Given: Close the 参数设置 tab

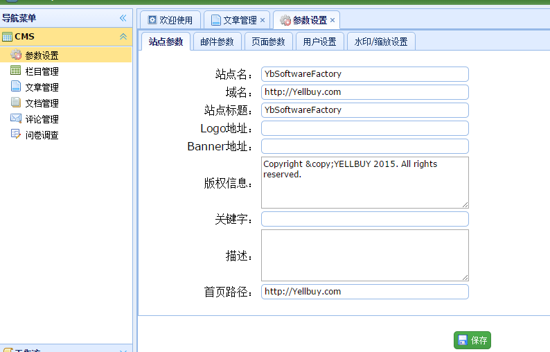Looking at the screenshot, I should click(332, 21).
